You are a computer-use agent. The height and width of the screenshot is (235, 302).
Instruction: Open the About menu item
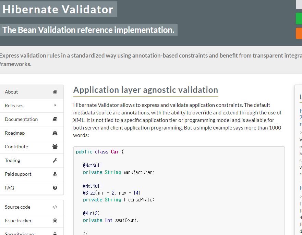(32, 92)
